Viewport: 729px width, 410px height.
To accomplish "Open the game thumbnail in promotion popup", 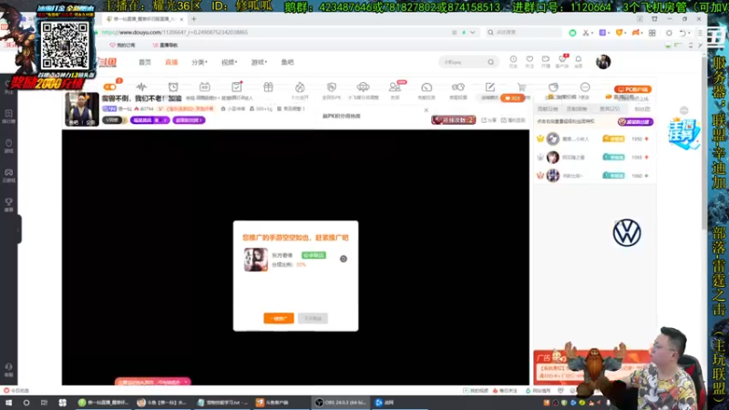I will coord(256,260).
